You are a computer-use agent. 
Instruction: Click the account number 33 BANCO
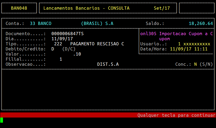coord(40,23)
